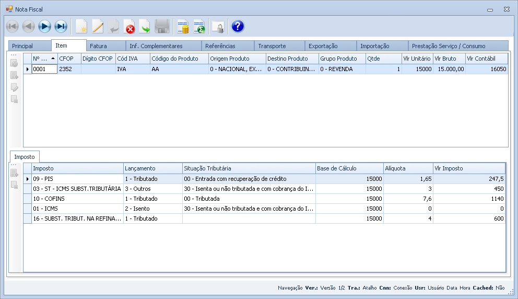Delete record using the red X icon
Viewport: 518px width, 299px height.
pos(129,26)
